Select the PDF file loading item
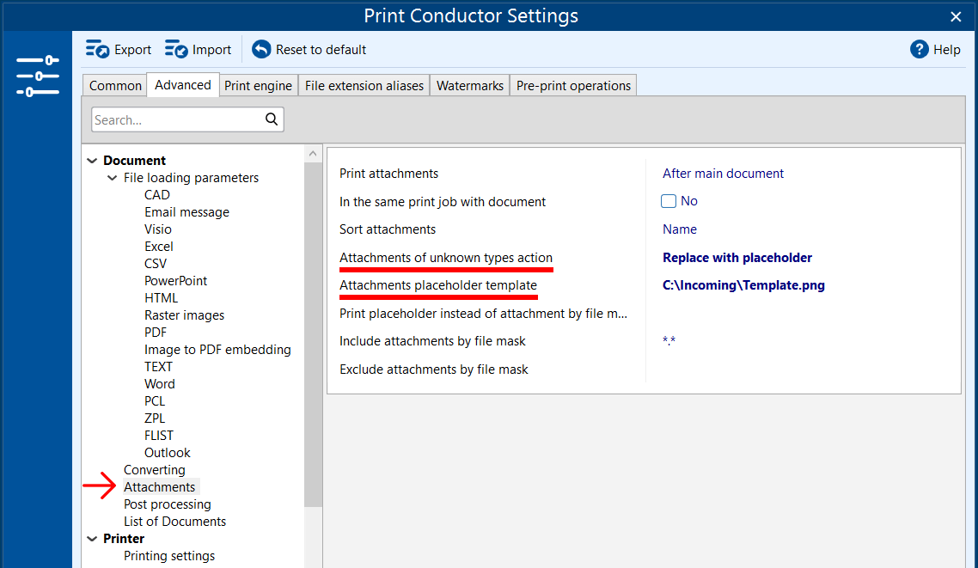Viewport: 978px width, 568px height. (156, 333)
